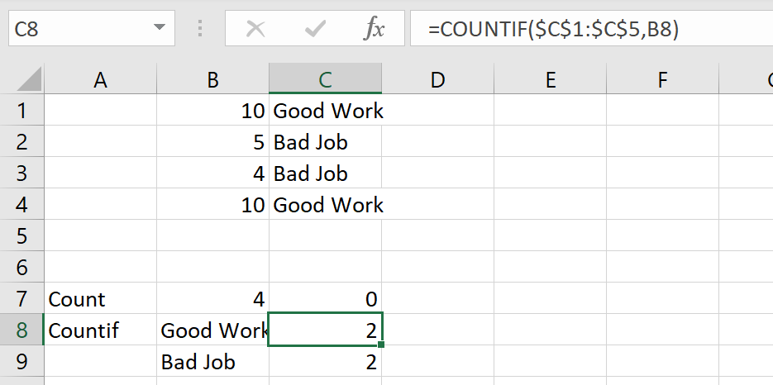Select cell C1 with Good Work
Screen dimensions: 773x385
click(326, 110)
